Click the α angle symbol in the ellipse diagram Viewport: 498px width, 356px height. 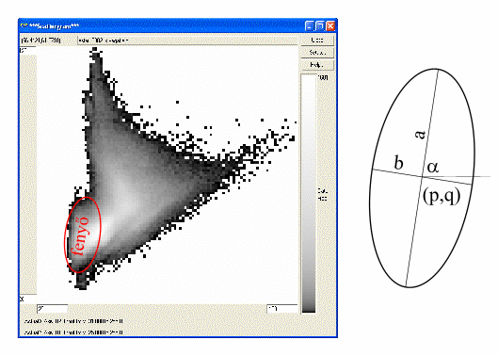click(x=433, y=168)
